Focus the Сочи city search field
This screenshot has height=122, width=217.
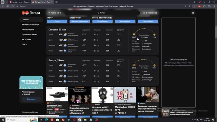click(x=102, y=13)
